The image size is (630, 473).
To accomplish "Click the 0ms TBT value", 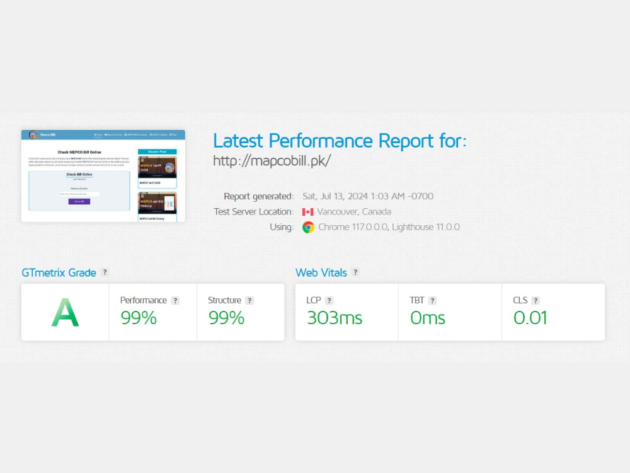I will (428, 318).
